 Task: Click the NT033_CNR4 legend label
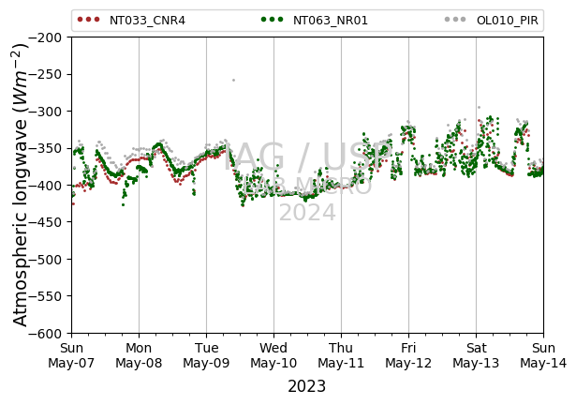click(x=147, y=21)
